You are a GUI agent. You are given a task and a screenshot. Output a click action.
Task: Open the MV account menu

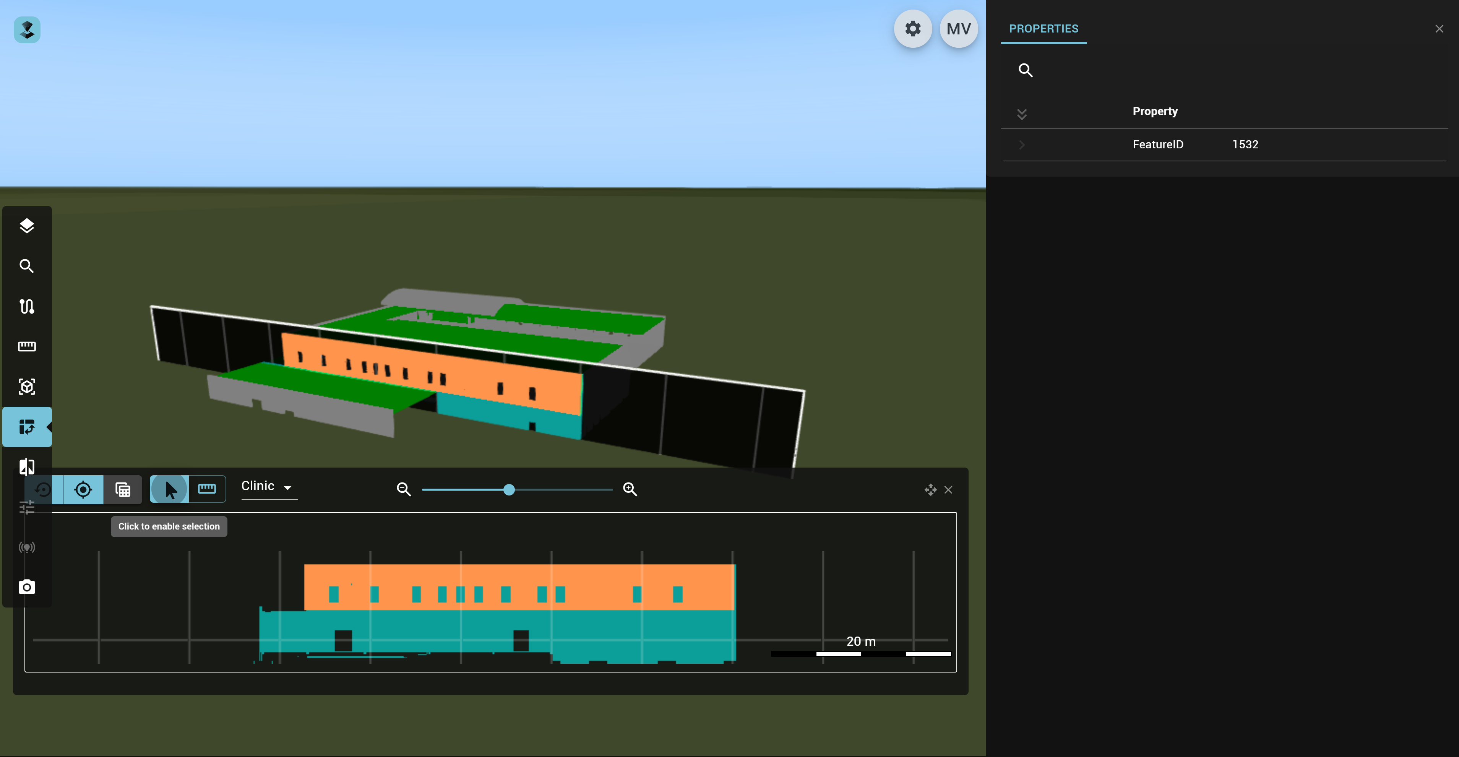(959, 28)
